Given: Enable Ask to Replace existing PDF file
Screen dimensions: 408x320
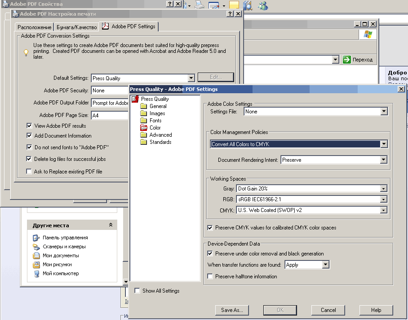Looking at the screenshot, I should (29, 172).
